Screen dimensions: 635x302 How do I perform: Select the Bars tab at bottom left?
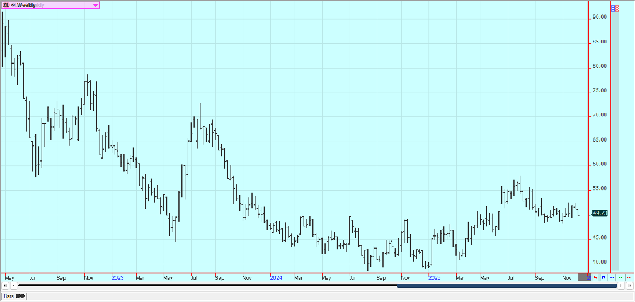coord(9,296)
